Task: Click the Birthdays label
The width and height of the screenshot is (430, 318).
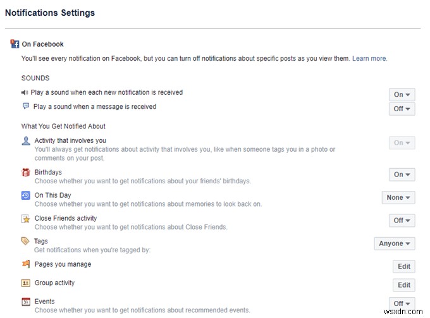Action: (48, 173)
